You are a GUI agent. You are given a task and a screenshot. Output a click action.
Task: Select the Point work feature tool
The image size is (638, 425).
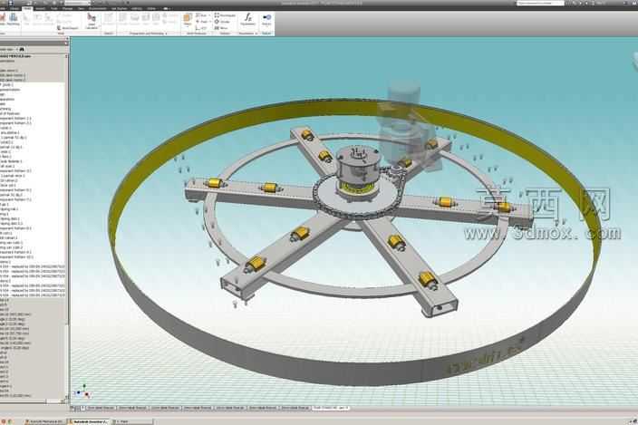(x=202, y=22)
